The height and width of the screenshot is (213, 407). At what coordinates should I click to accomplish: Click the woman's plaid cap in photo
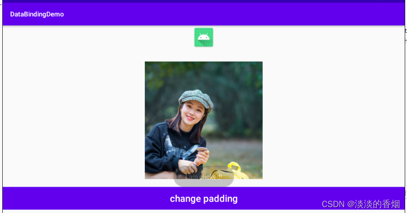coord(196,99)
